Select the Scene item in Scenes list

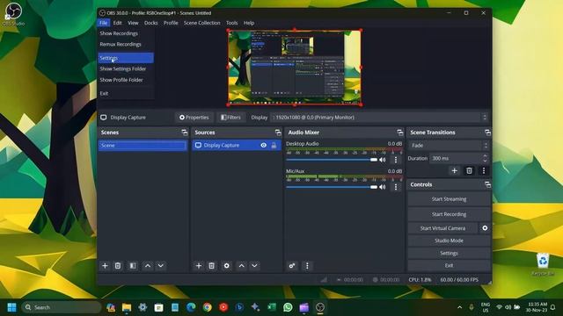[143, 146]
